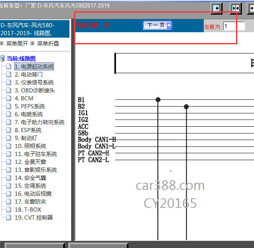This screenshot has width=254, height=248.
Task: Open 15. 空调系统 entry
Action: coord(31,186)
